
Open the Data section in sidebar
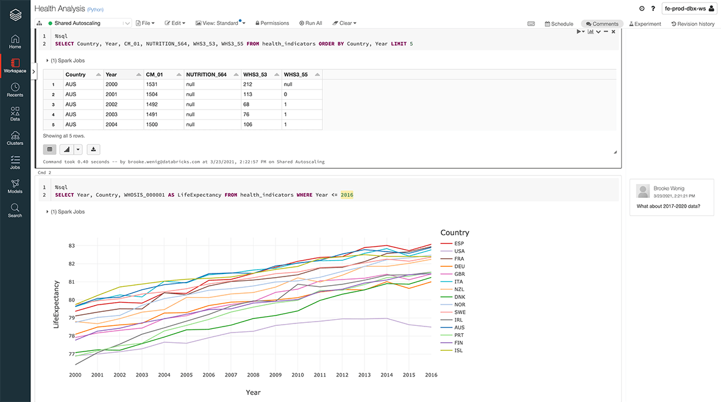[x=15, y=114]
